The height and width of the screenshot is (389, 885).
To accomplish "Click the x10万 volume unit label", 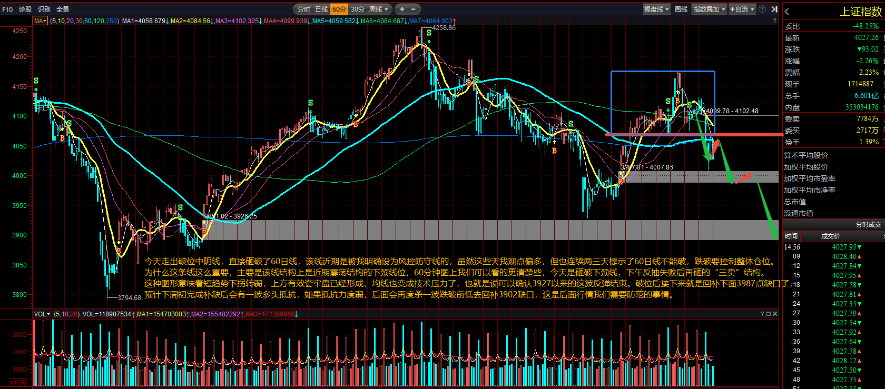I will point(18,383).
